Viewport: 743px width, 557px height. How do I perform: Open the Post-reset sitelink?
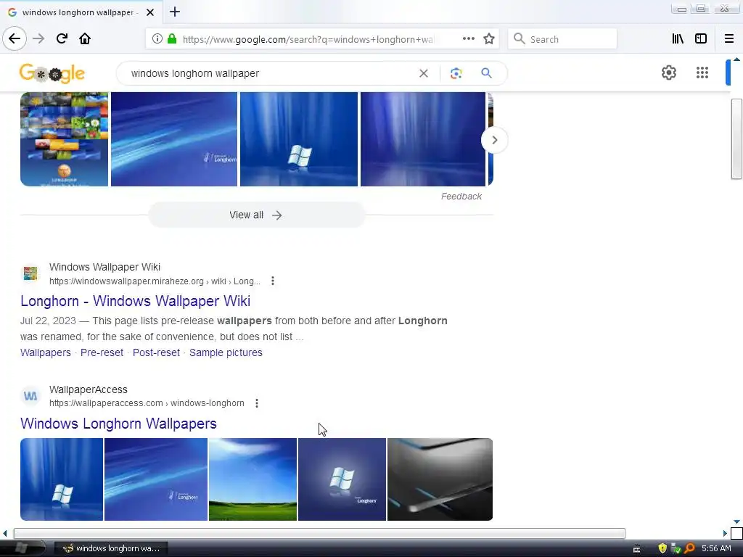click(157, 353)
